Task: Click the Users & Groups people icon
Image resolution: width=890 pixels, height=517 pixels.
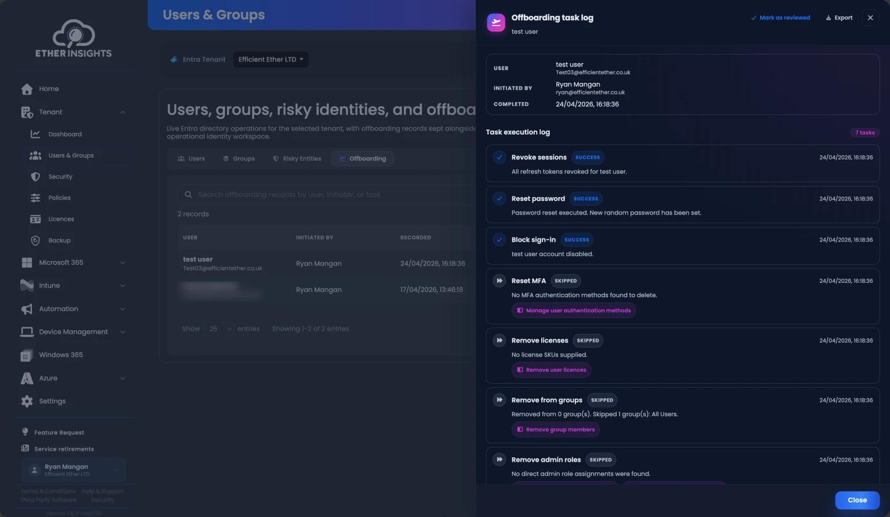Action: click(35, 155)
